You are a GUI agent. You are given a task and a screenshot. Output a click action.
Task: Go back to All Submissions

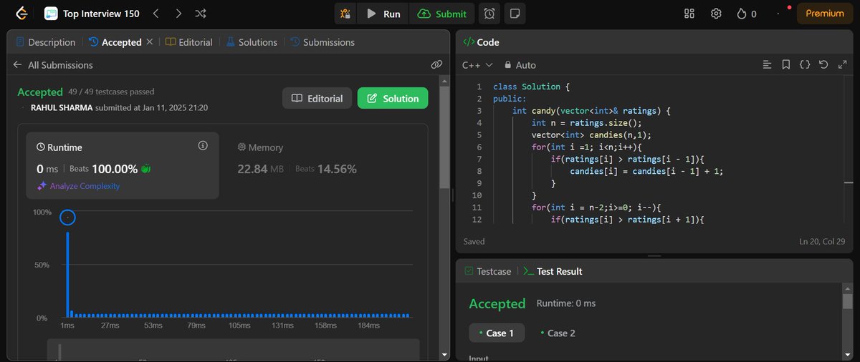[53, 64]
